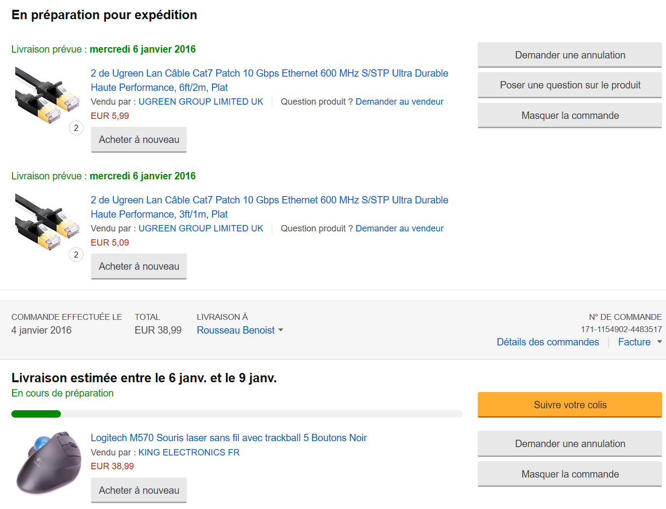Screen dimensions: 666x509
Task: Click Poser une question sur le produit
Action: 570,85
